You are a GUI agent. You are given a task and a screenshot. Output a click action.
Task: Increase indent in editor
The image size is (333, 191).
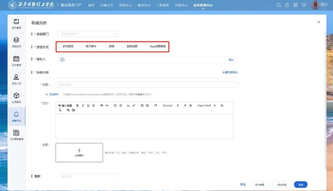(147, 105)
